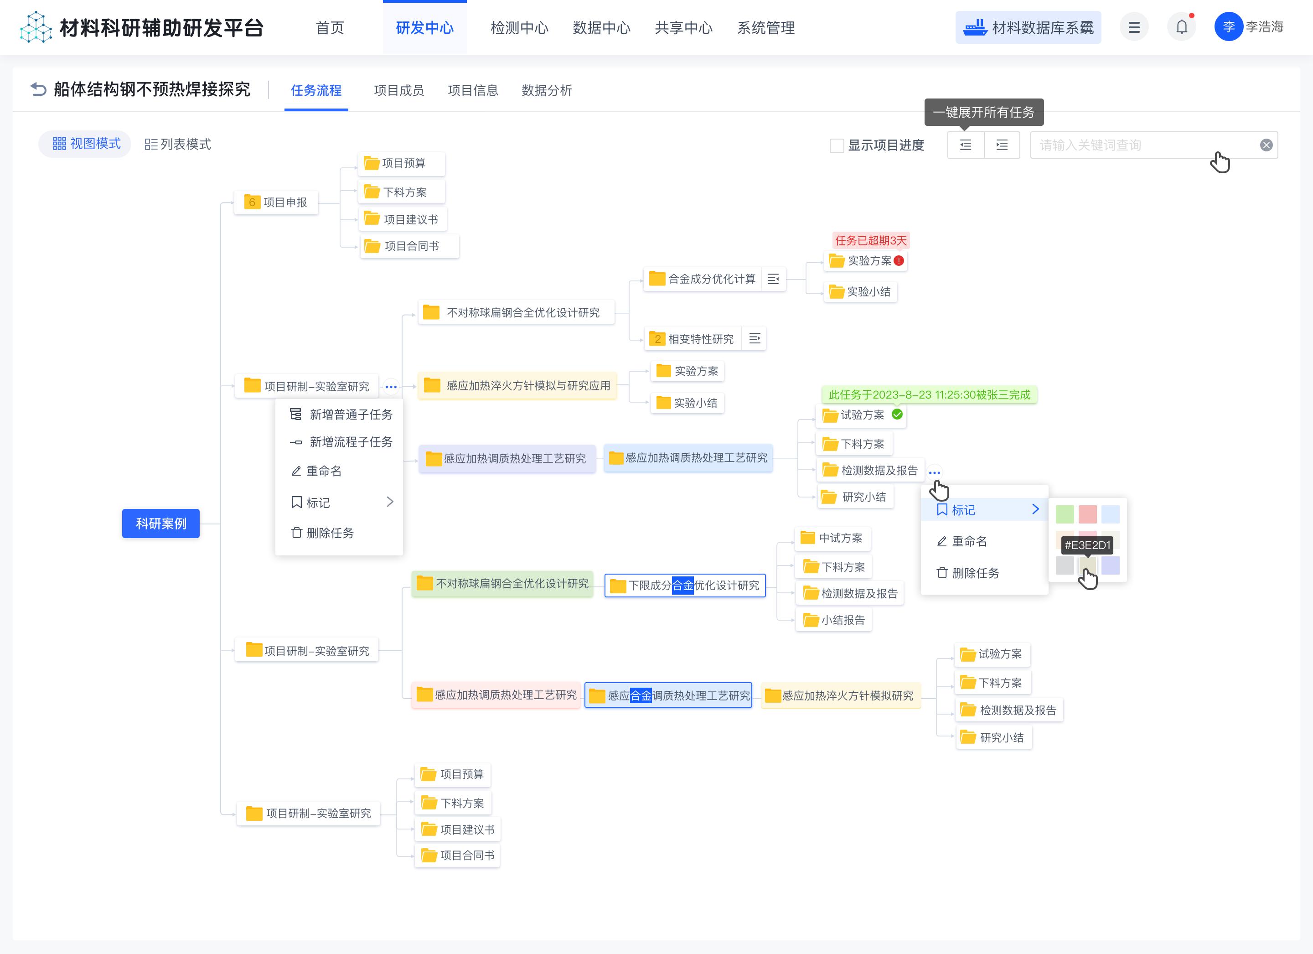Viewport: 1313px width, 954px height.
Task: Collapse subtasks of 合金成分优化计算 node
Action: [x=774, y=279]
